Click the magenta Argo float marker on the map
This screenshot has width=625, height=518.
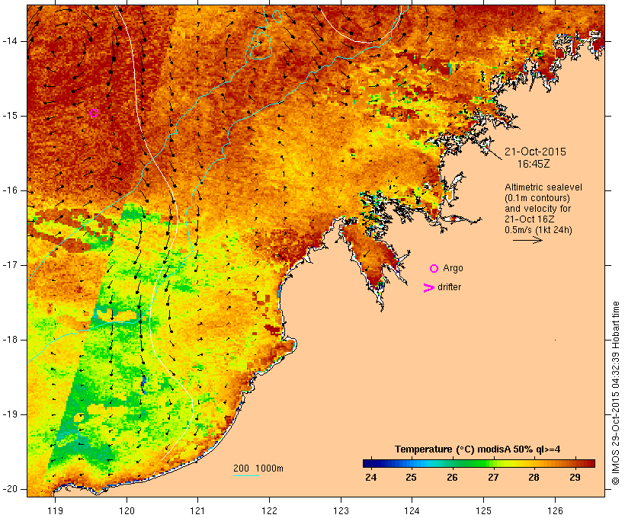pos(94,114)
